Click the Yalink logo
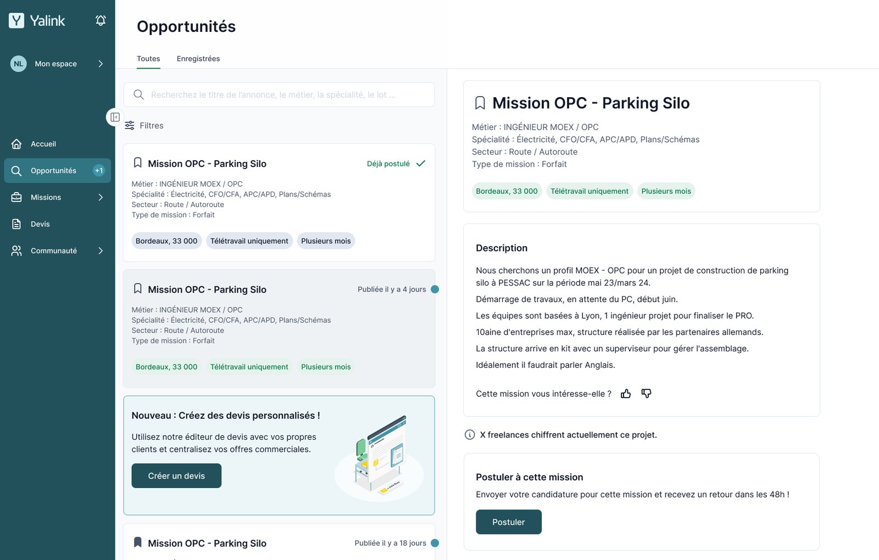 click(x=37, y=21)
